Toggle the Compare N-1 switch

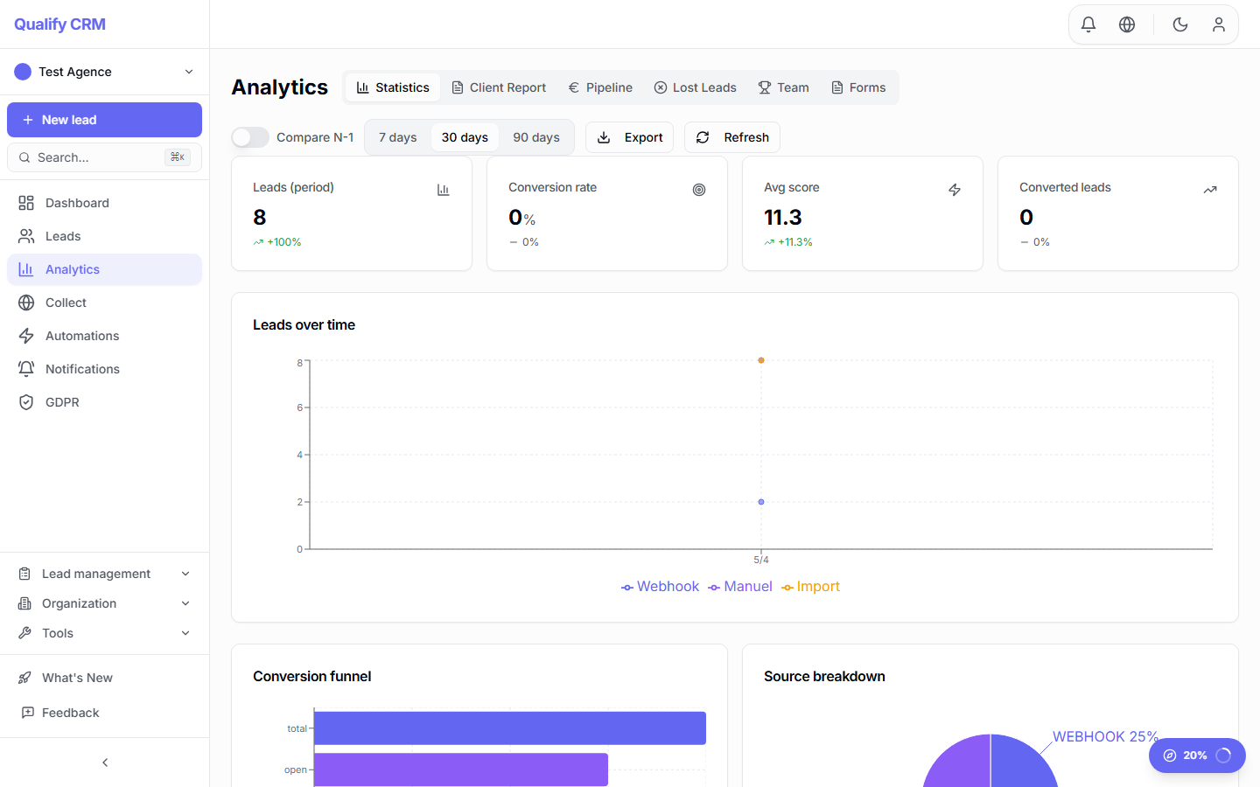click(250, 137)
